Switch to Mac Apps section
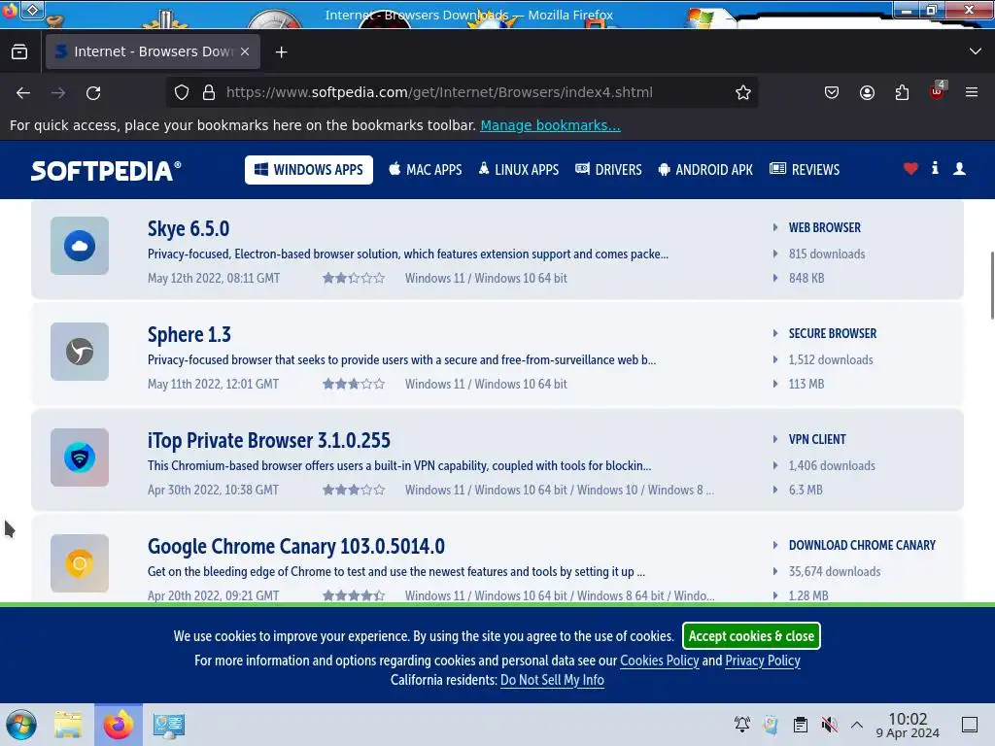Screen dimensions: 995x746 tap(426, 170)
